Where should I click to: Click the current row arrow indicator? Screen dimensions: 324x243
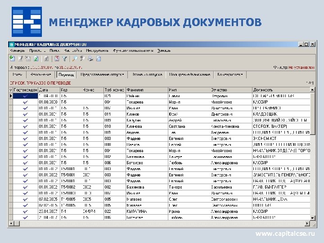[x=11, y=96]
